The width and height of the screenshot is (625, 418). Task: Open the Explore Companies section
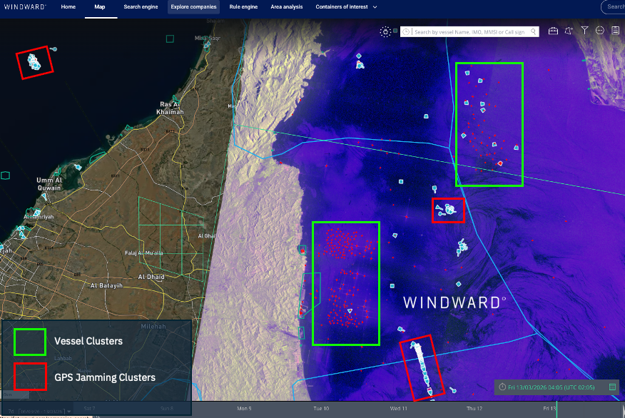click(x=193, y=6)
